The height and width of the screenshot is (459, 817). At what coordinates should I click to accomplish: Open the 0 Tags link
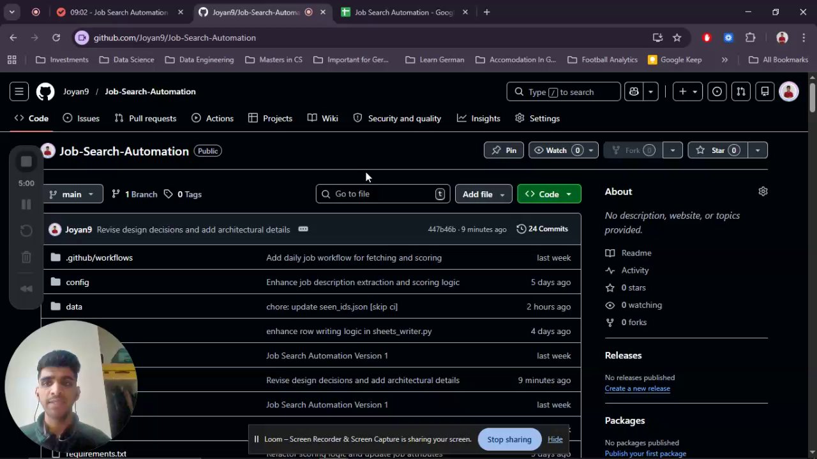183,194
